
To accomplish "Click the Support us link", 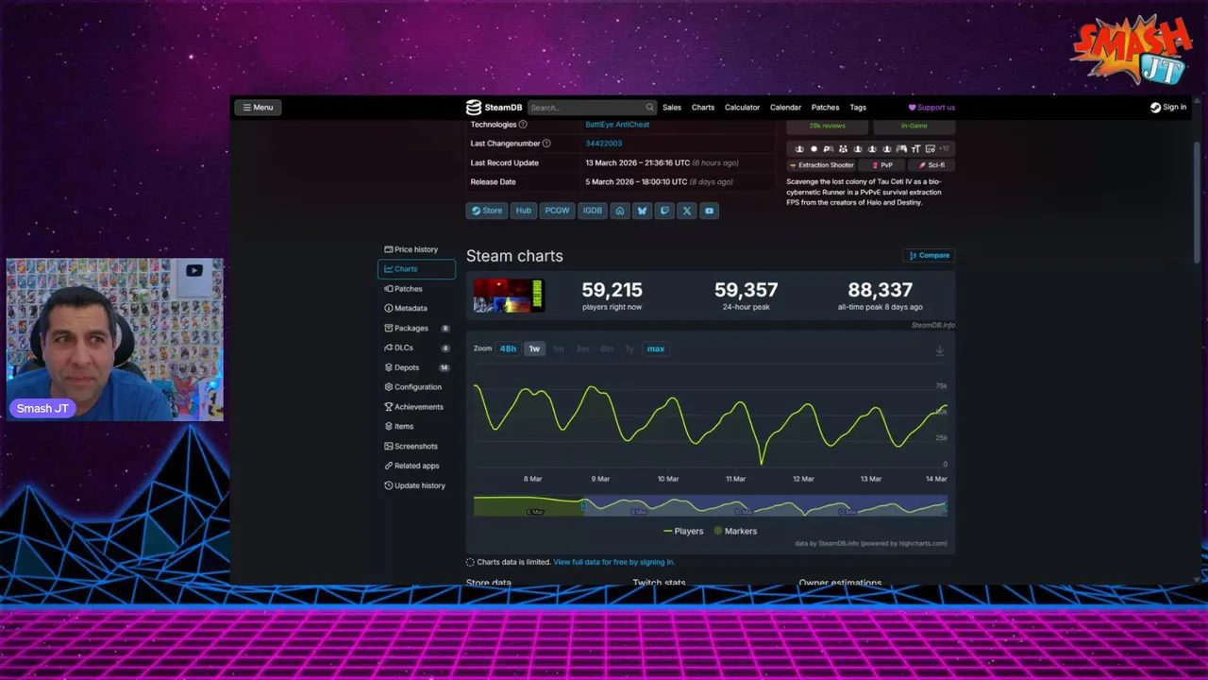I will (x=931, y=107).
